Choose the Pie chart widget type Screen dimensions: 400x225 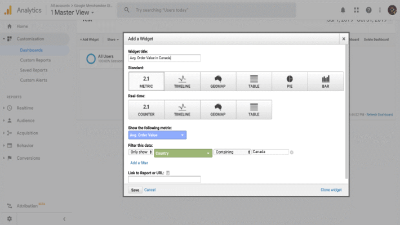coord(290,82)
